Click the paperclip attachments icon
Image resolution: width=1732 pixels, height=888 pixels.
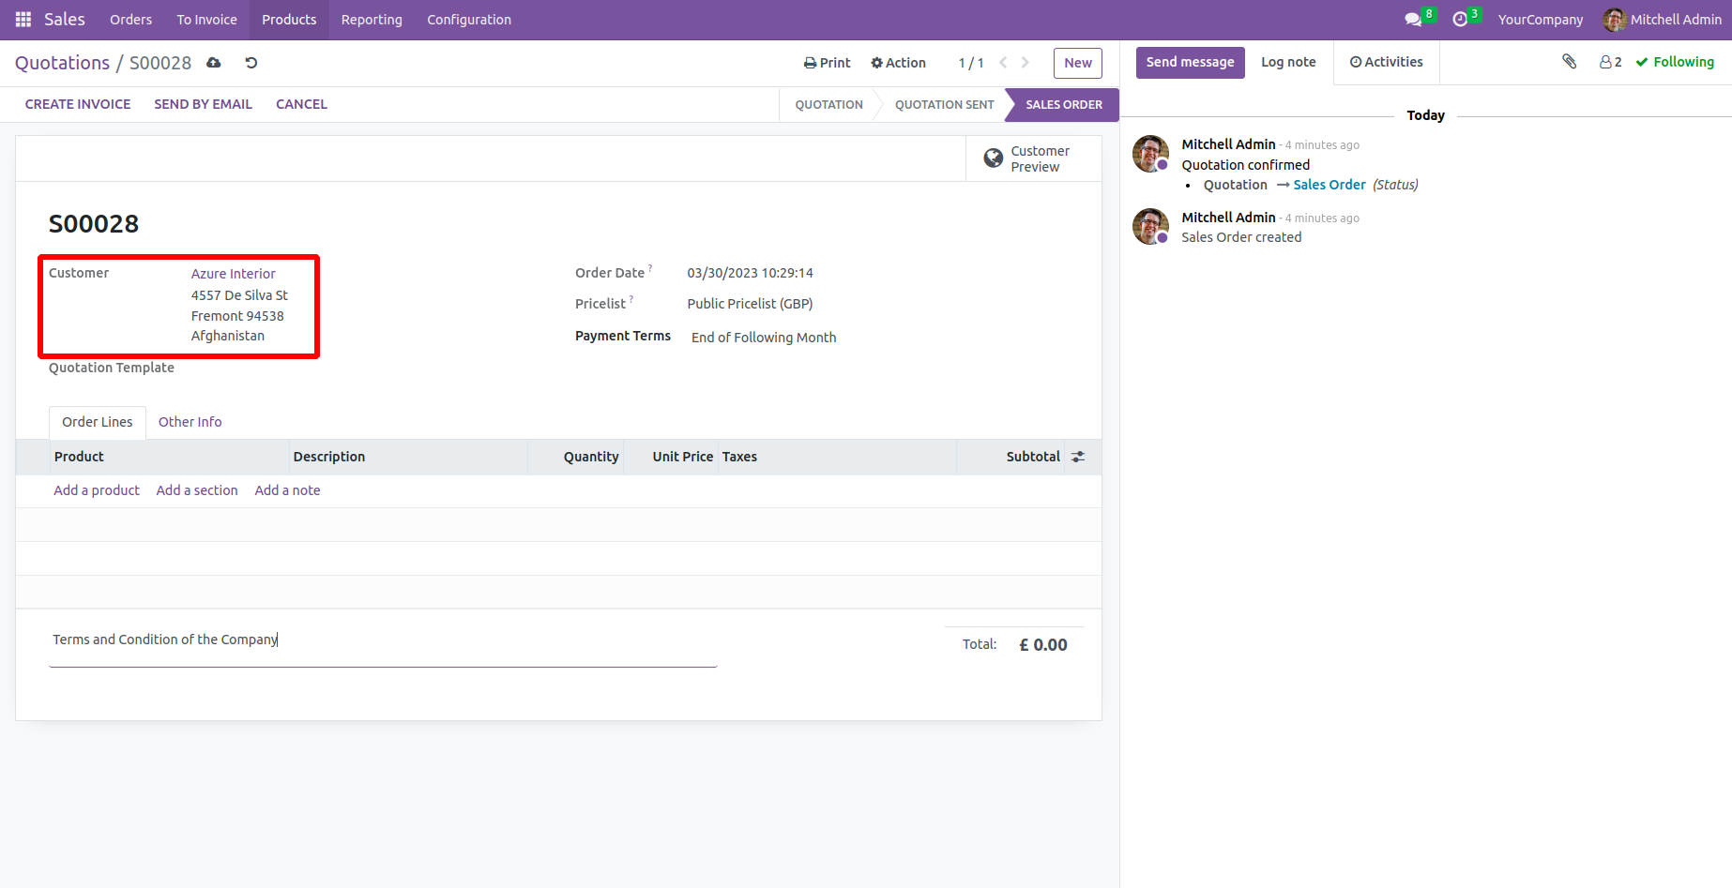[1569, 62]
